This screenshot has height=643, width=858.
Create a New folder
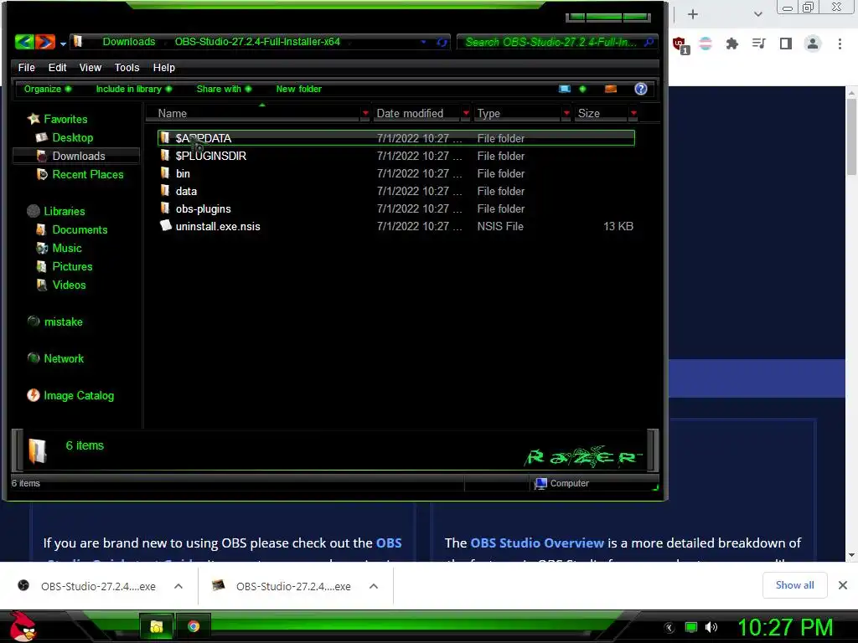pos(299,89)
